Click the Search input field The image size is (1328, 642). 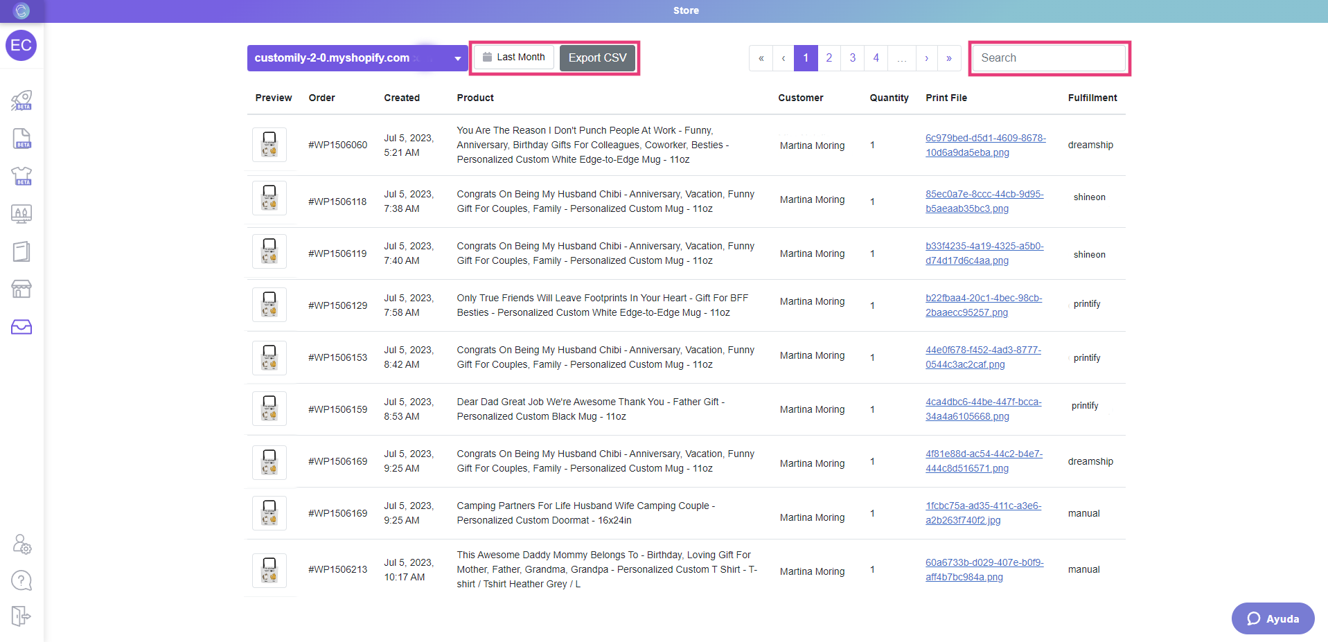point(1049,58)
